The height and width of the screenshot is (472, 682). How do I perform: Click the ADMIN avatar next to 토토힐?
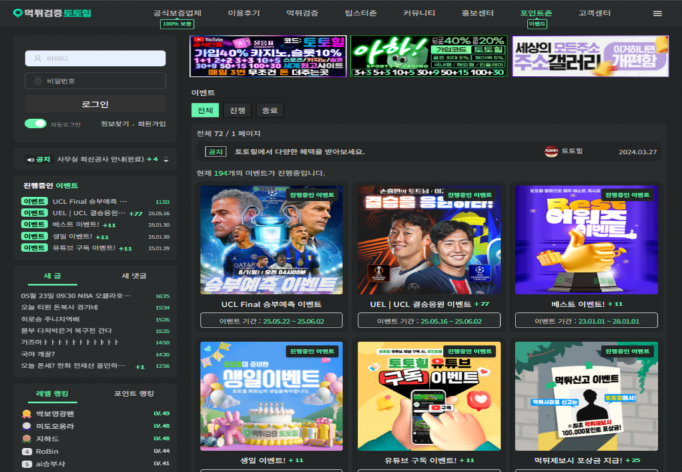click(x=551, y=151)
